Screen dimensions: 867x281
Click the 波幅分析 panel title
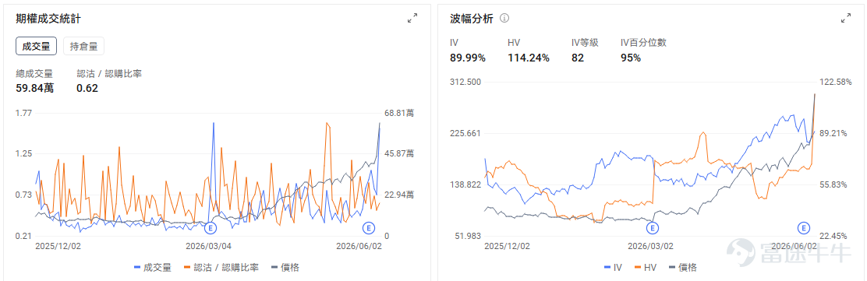[x=472, y=18]
